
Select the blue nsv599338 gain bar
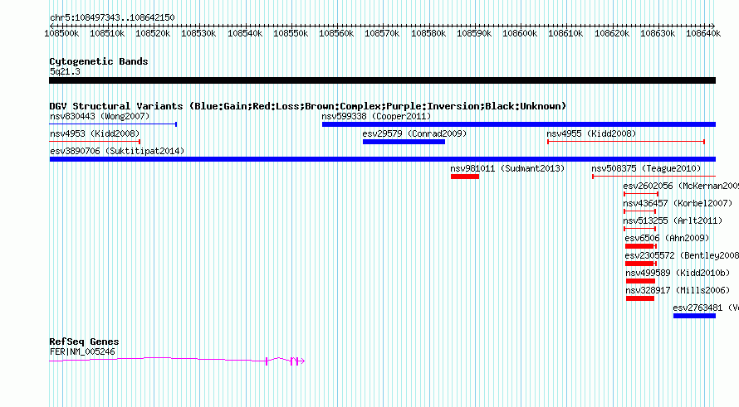click(519, 124)
